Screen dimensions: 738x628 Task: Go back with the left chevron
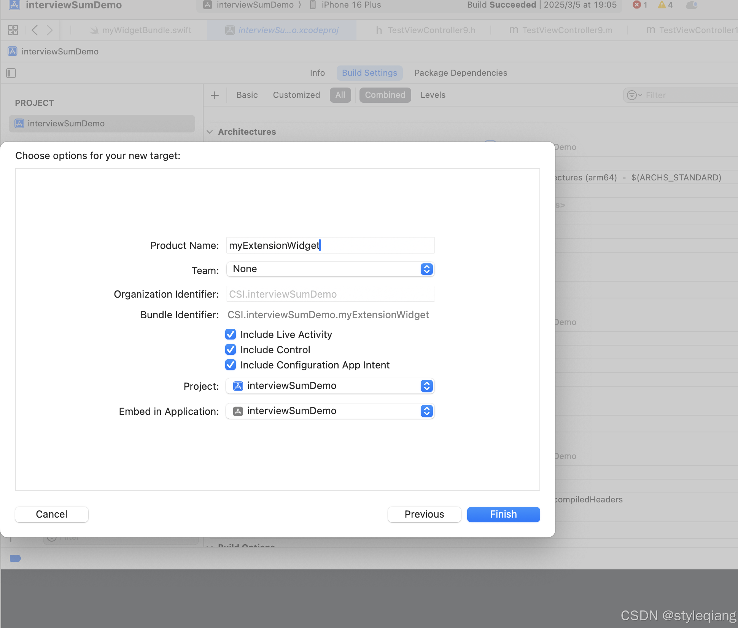[x=35, y=30]
